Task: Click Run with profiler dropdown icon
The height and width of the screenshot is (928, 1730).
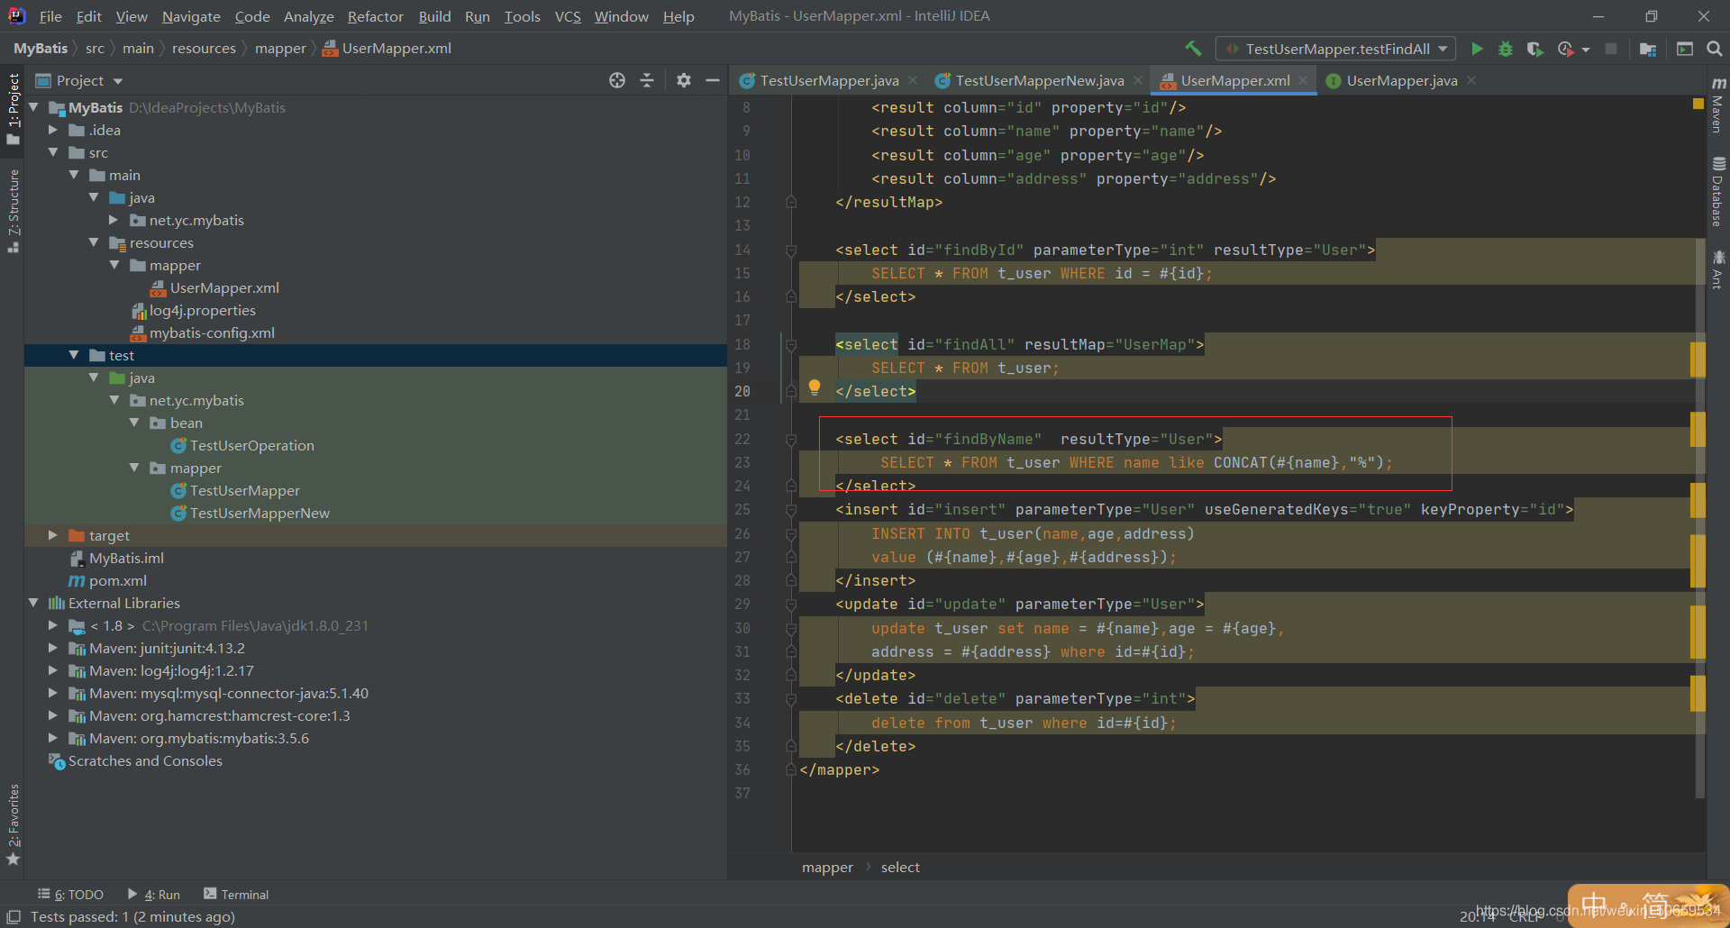Action: pos(1572,49)
